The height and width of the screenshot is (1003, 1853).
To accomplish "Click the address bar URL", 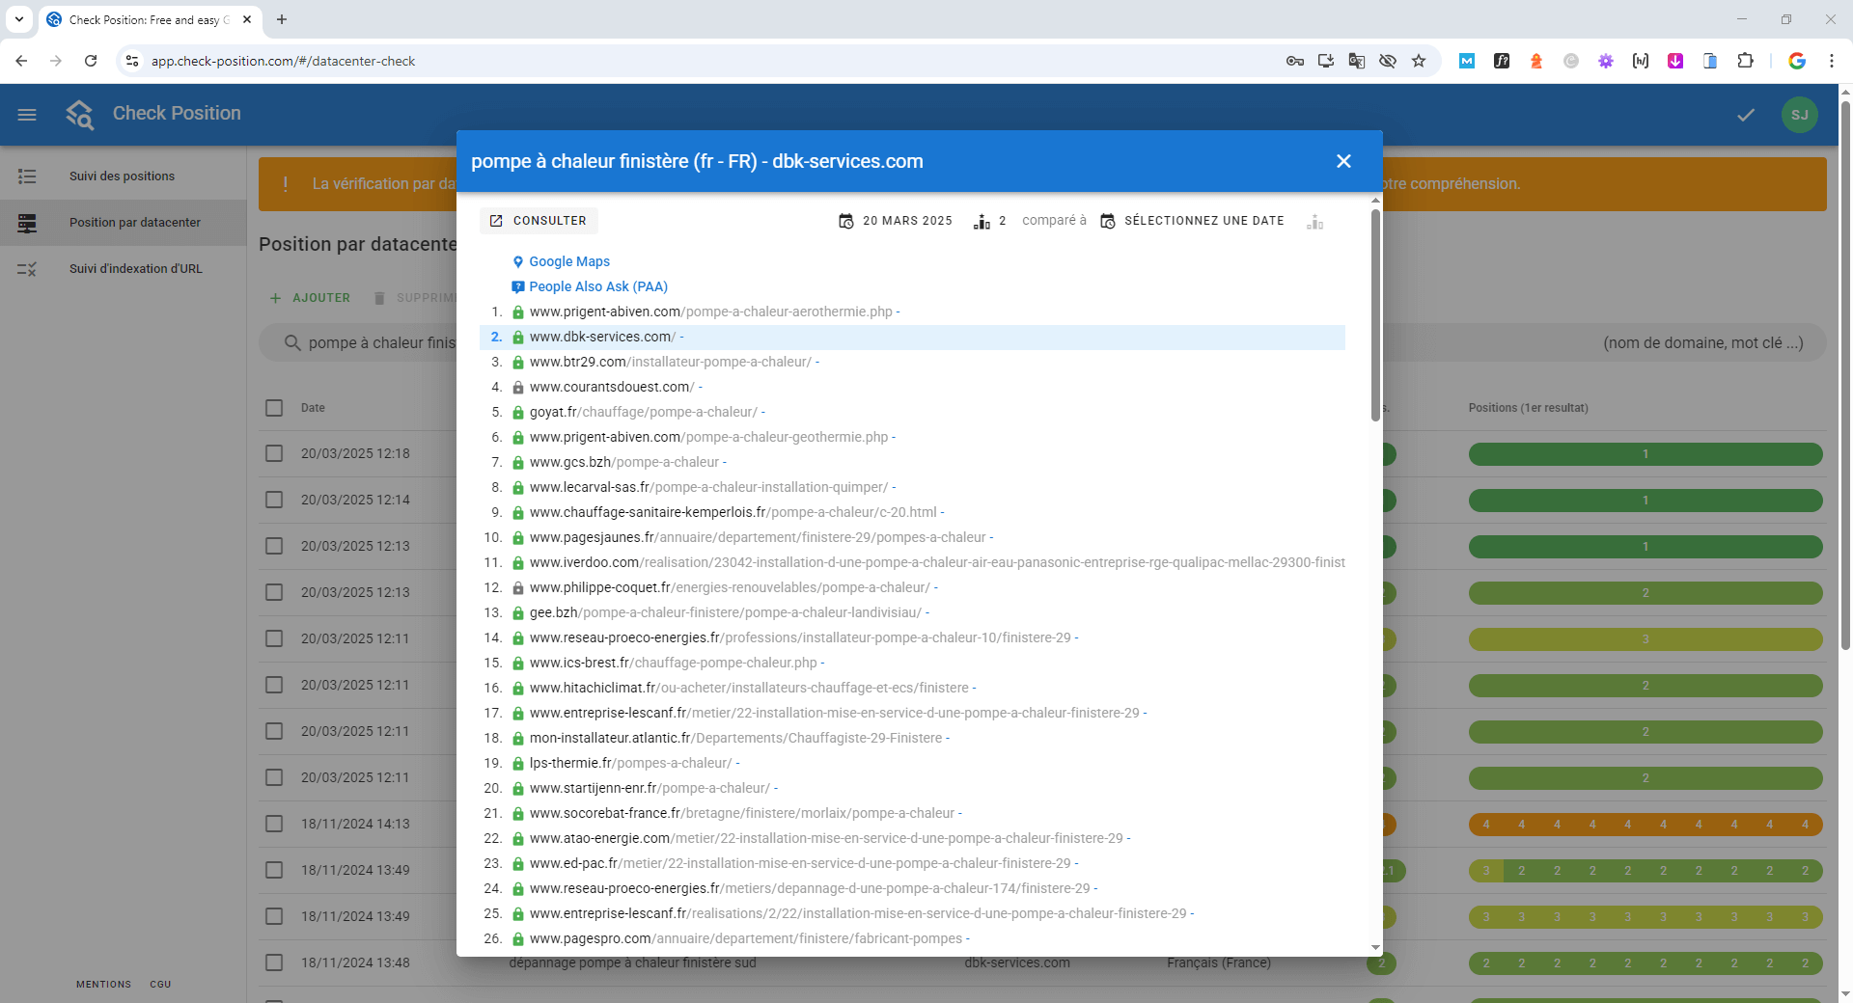I will point(283,61).
